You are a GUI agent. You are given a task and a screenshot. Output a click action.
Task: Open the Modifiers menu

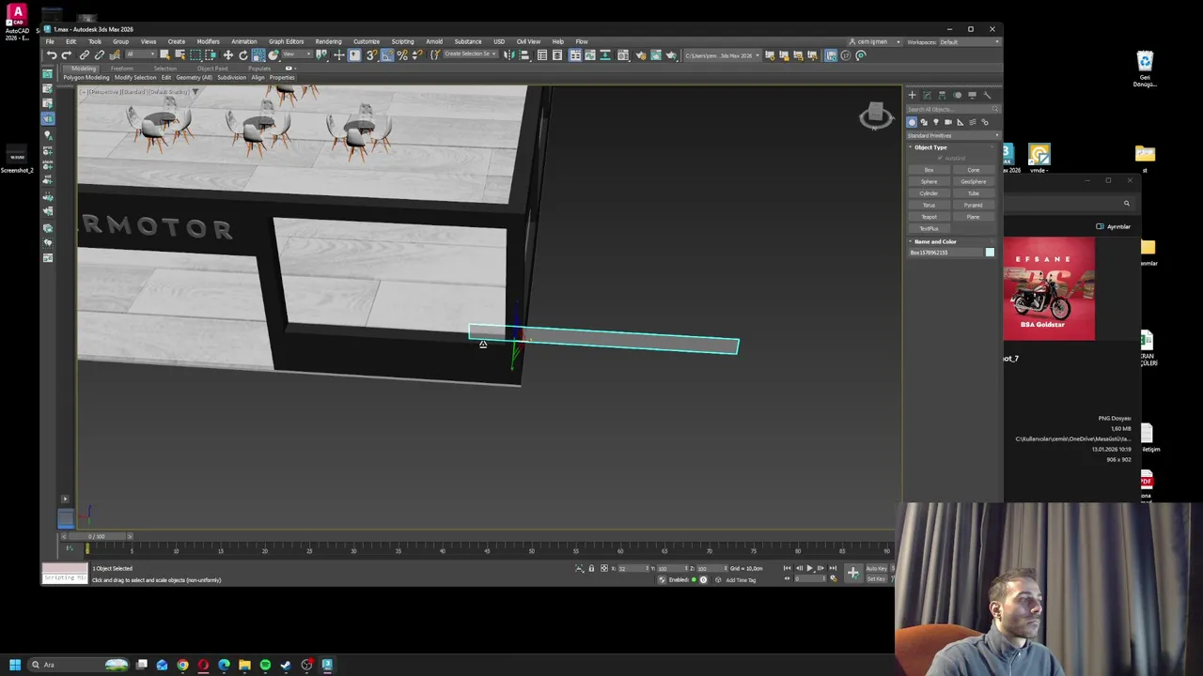coord(208,41)
